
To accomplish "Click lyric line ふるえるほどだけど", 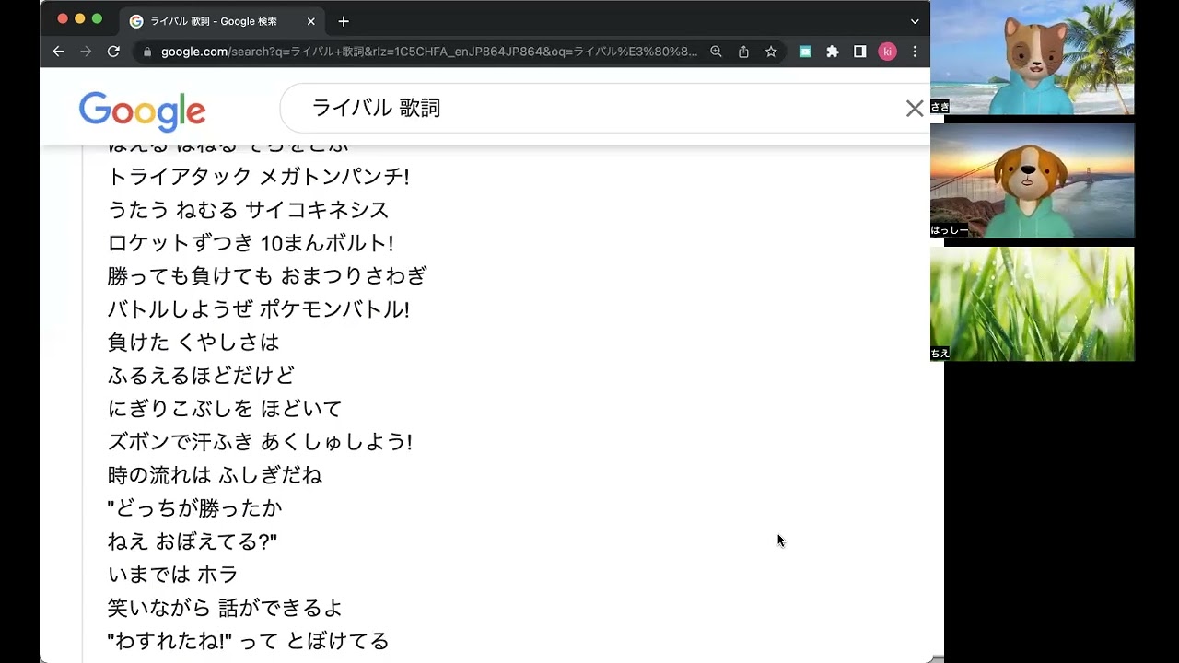I will click(201, 376).
